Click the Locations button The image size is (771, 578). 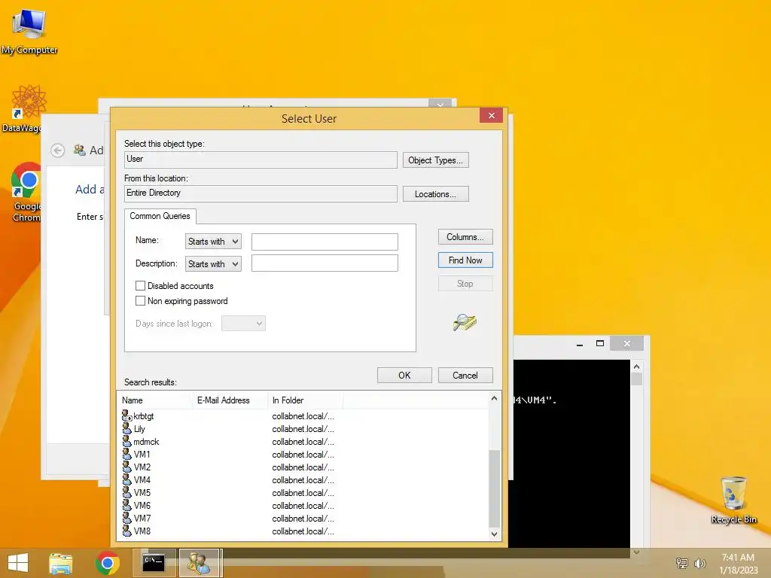(435, 194)
